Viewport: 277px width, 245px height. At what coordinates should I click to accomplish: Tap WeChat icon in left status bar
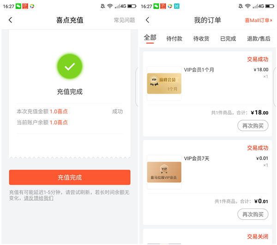[x=18, y=6]
